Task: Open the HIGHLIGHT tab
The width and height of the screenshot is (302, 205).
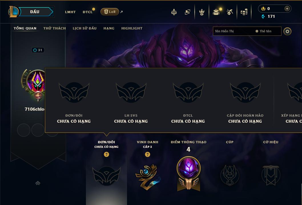Action: pyautogui.click(x=132, y=28)
